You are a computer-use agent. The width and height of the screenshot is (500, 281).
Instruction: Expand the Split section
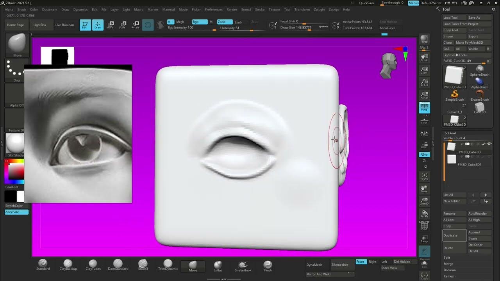[447, 258]
